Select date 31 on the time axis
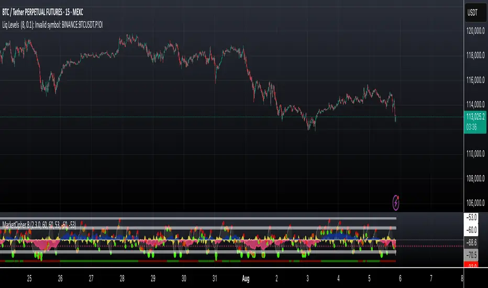The image size is (488, 288). [x=215, y=278]
